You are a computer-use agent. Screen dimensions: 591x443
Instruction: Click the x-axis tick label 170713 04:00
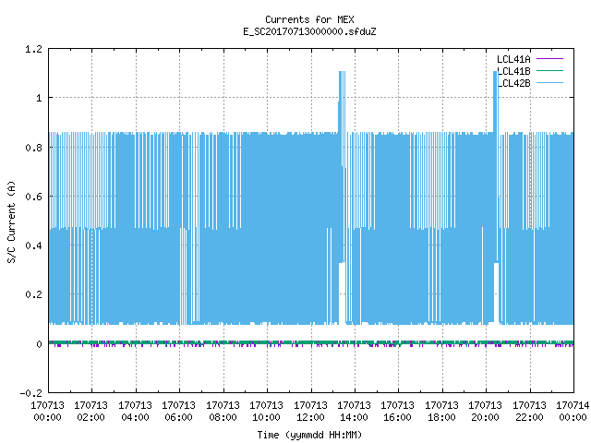coord(135,412)
